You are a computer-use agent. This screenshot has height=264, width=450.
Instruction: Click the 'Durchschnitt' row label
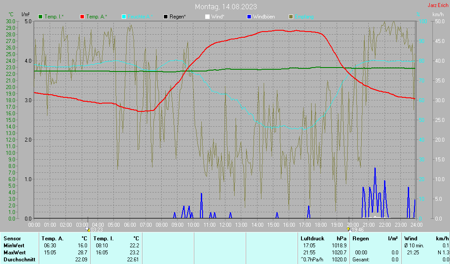pos(19,260)
